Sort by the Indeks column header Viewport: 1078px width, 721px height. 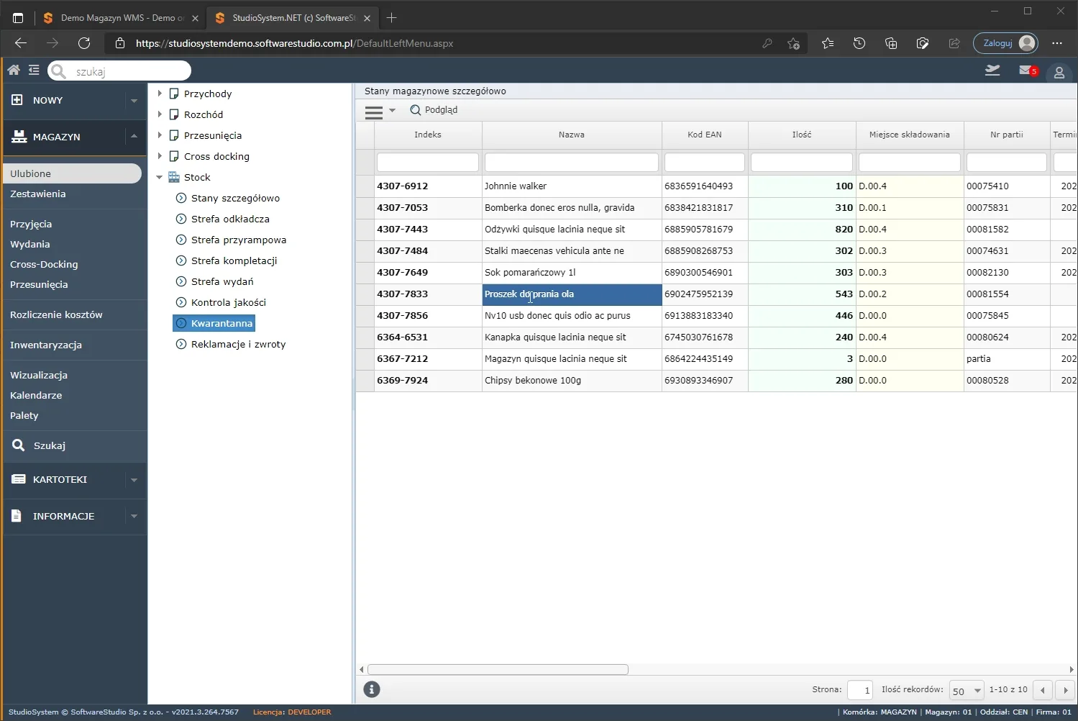428,135
